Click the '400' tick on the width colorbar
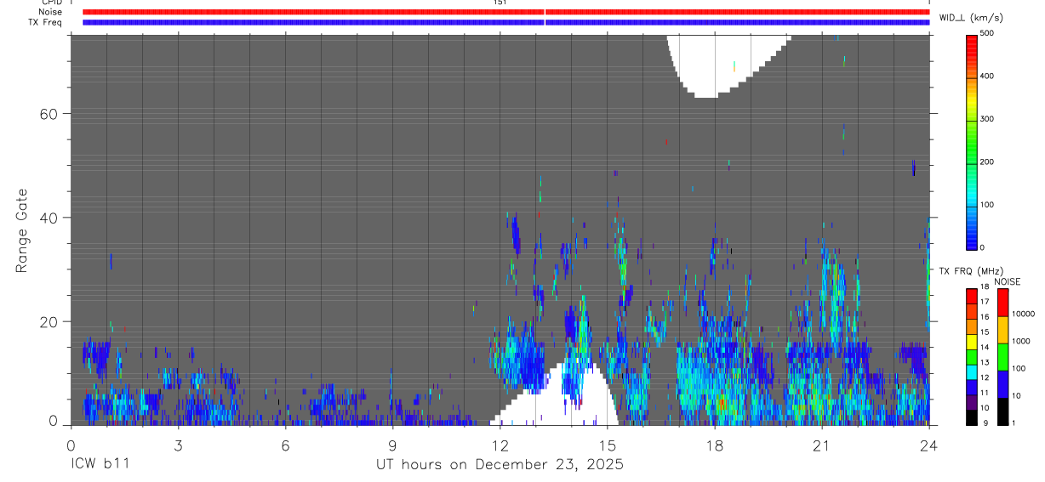This screenshot has width=1045, height=482. (987, 77)
